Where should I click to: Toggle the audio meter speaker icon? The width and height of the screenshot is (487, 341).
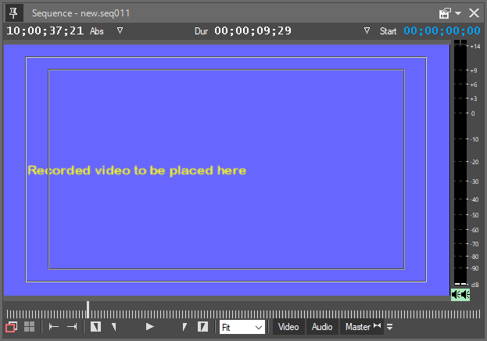tap(460, 294)
